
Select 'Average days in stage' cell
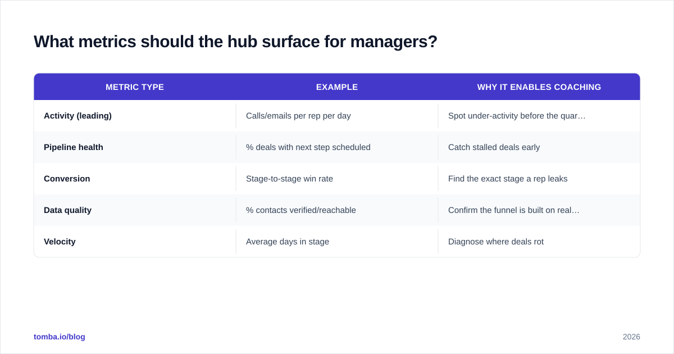click(x=337, y=242)
